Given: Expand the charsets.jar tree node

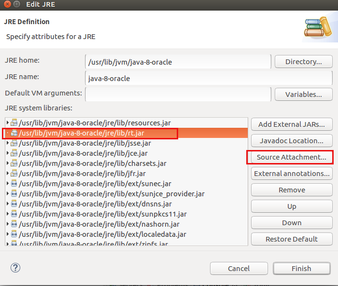Looking at the screenshot, I should pyautogui.click(x=8, y=163).
